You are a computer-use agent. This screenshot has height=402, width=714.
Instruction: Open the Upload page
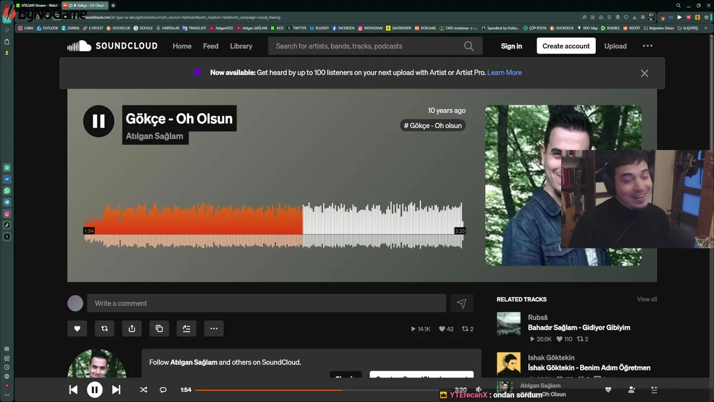click(x=615, y=46)
